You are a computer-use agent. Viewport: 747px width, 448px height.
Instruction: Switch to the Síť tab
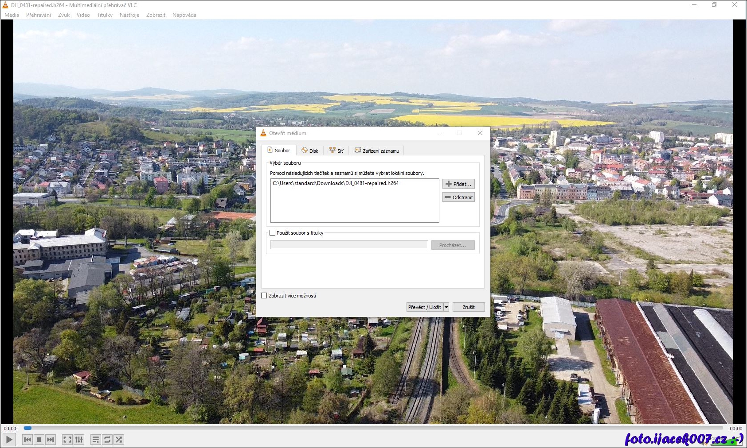click(x=336, y=151)
